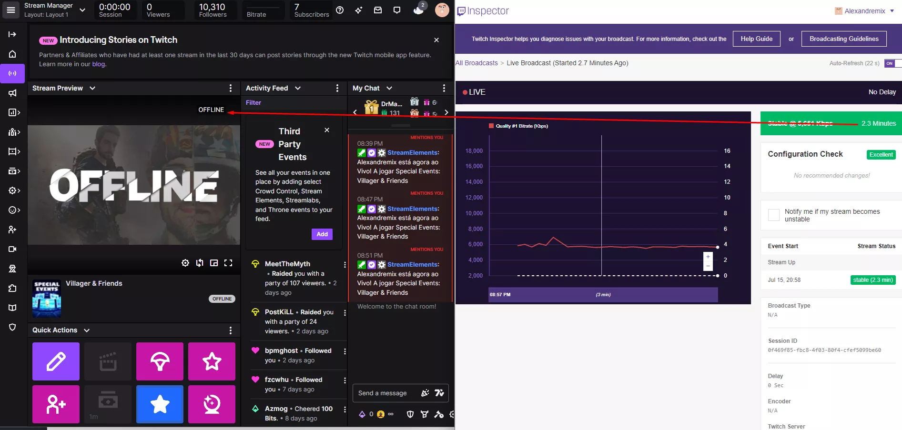Click the moderation shield icon below chat
The image size is (902, 430).
410,414
